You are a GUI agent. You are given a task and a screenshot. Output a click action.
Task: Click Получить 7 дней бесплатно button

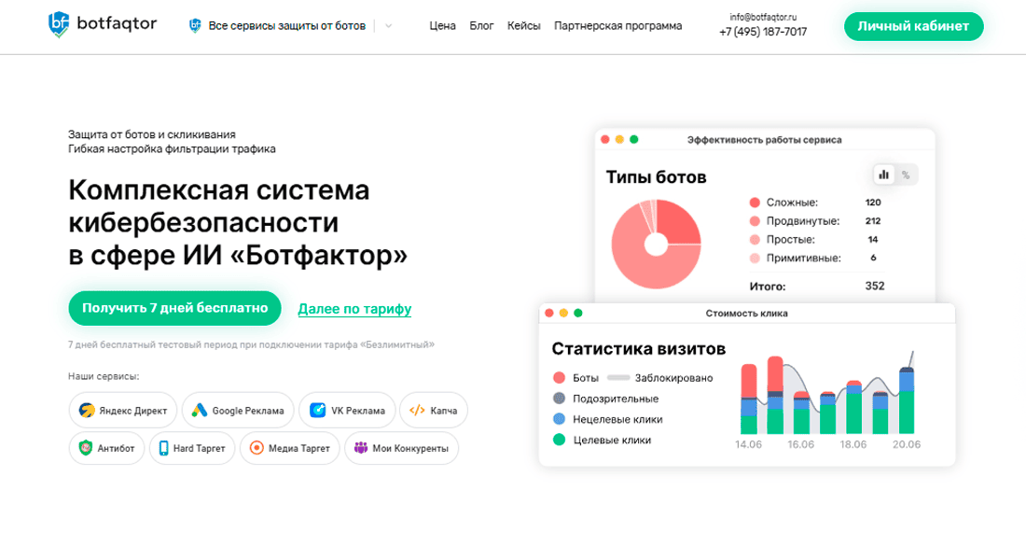(x=174, y=308)
